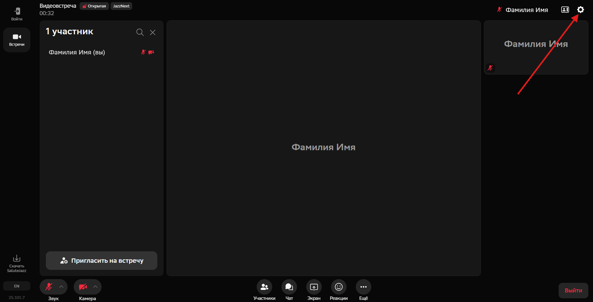Leave the meeting with Выйти
This screenshot has height=302, width=593.
point(573,290)
